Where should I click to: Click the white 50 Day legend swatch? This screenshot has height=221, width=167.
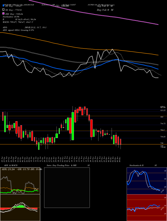pyautogui.click(x=3, y=10)
